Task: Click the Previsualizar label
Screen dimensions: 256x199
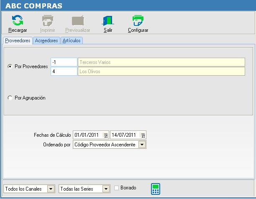Action: pos(78,30)
